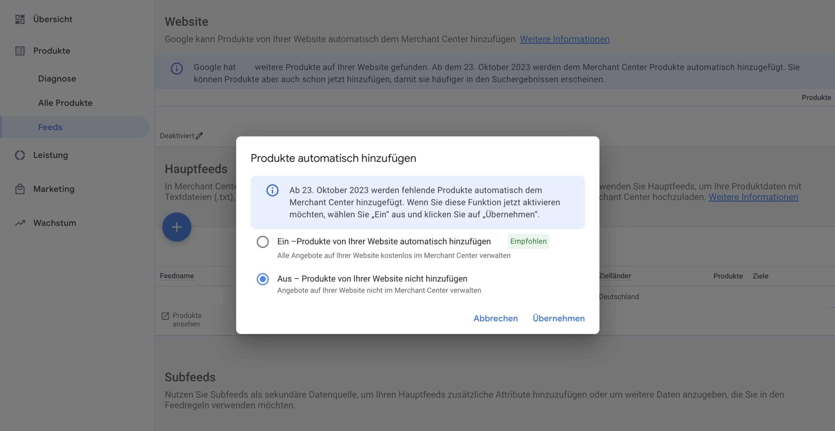Open Alle Produkte in the sidebar
Screen dimensions: 835x431
click(x=65, y=103)
